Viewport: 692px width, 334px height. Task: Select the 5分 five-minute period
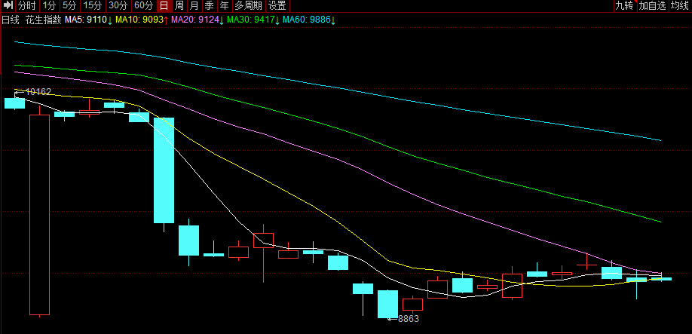tap(69, 6)
